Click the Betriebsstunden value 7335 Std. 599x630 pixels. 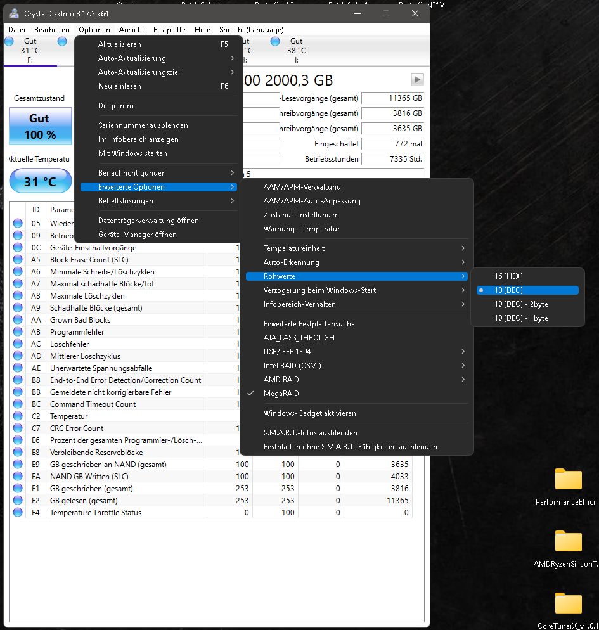(x=393, y=158)
